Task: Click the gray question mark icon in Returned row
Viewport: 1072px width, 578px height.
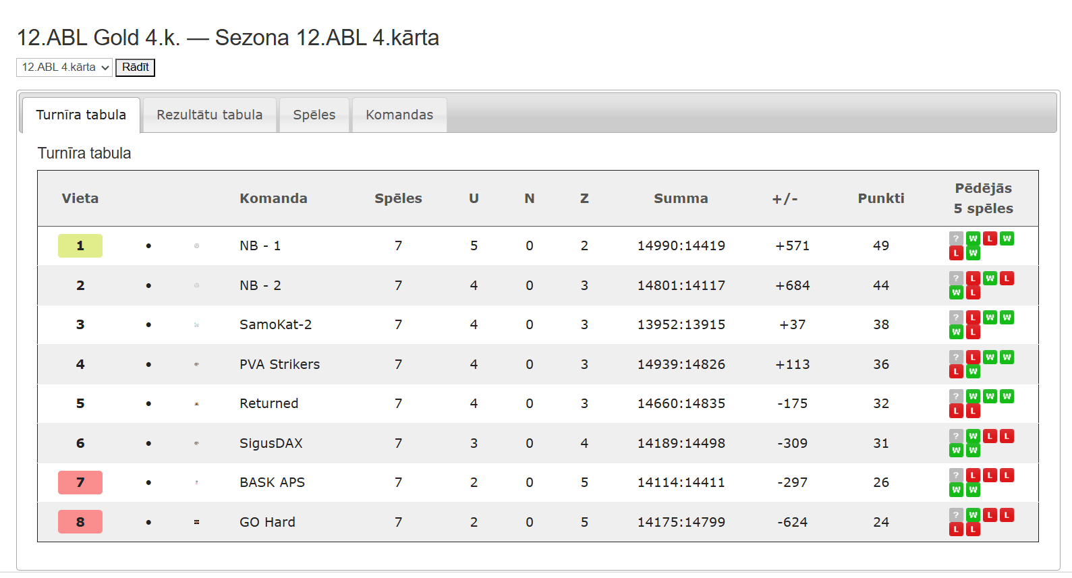Action: (956, 397)
